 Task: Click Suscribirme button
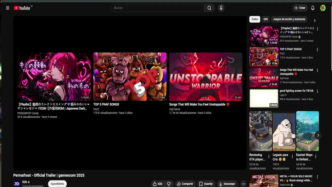[57, 184]
